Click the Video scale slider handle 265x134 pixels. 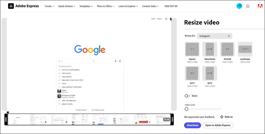[186, 109]
